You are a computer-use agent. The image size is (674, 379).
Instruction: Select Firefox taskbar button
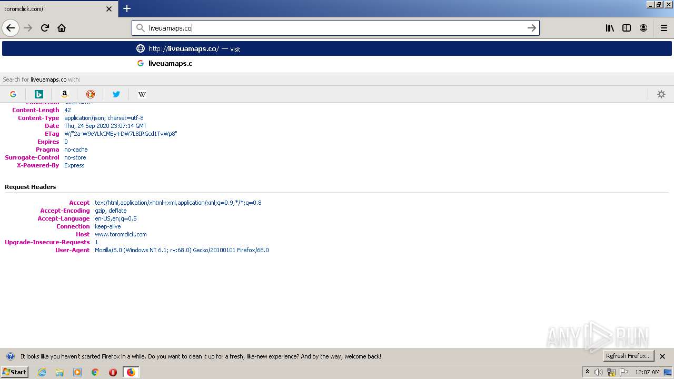(131, 372)
